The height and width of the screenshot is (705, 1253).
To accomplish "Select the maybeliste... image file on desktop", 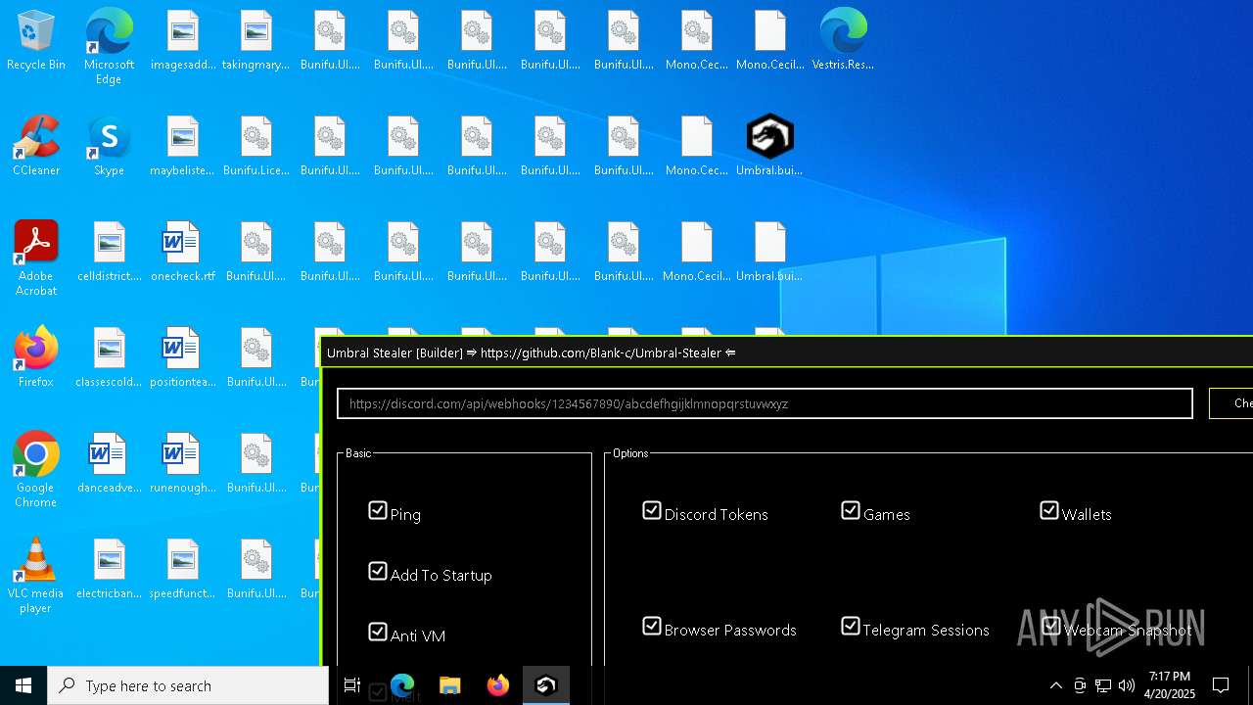I will click(x=182, y=147).
